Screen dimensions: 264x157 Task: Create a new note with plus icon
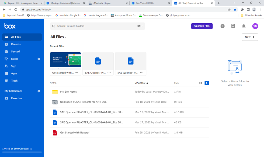click(x=39, y=59)
